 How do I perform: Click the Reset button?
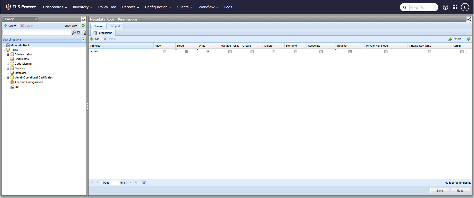click(x=460, y=191)
